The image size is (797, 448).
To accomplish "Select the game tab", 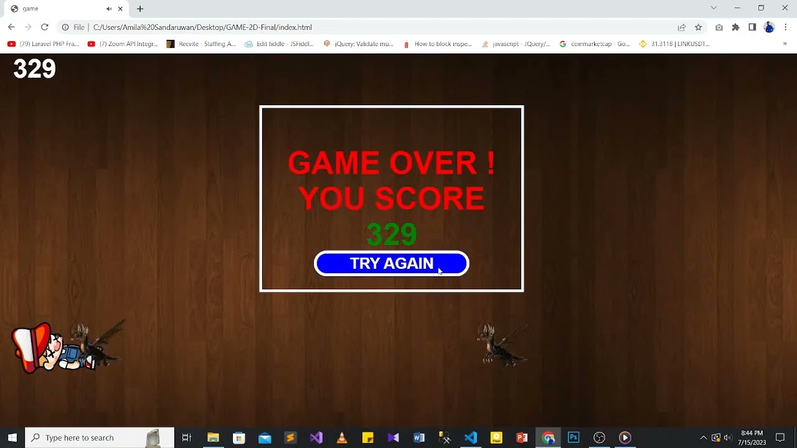I will click(x=56, y=9).
